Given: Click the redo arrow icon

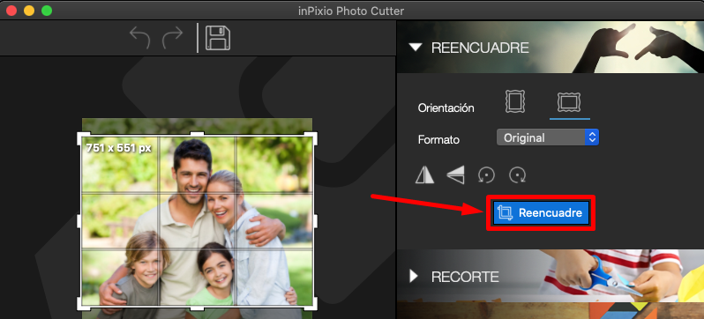Looking at the screenshot, I should (172, 38).
